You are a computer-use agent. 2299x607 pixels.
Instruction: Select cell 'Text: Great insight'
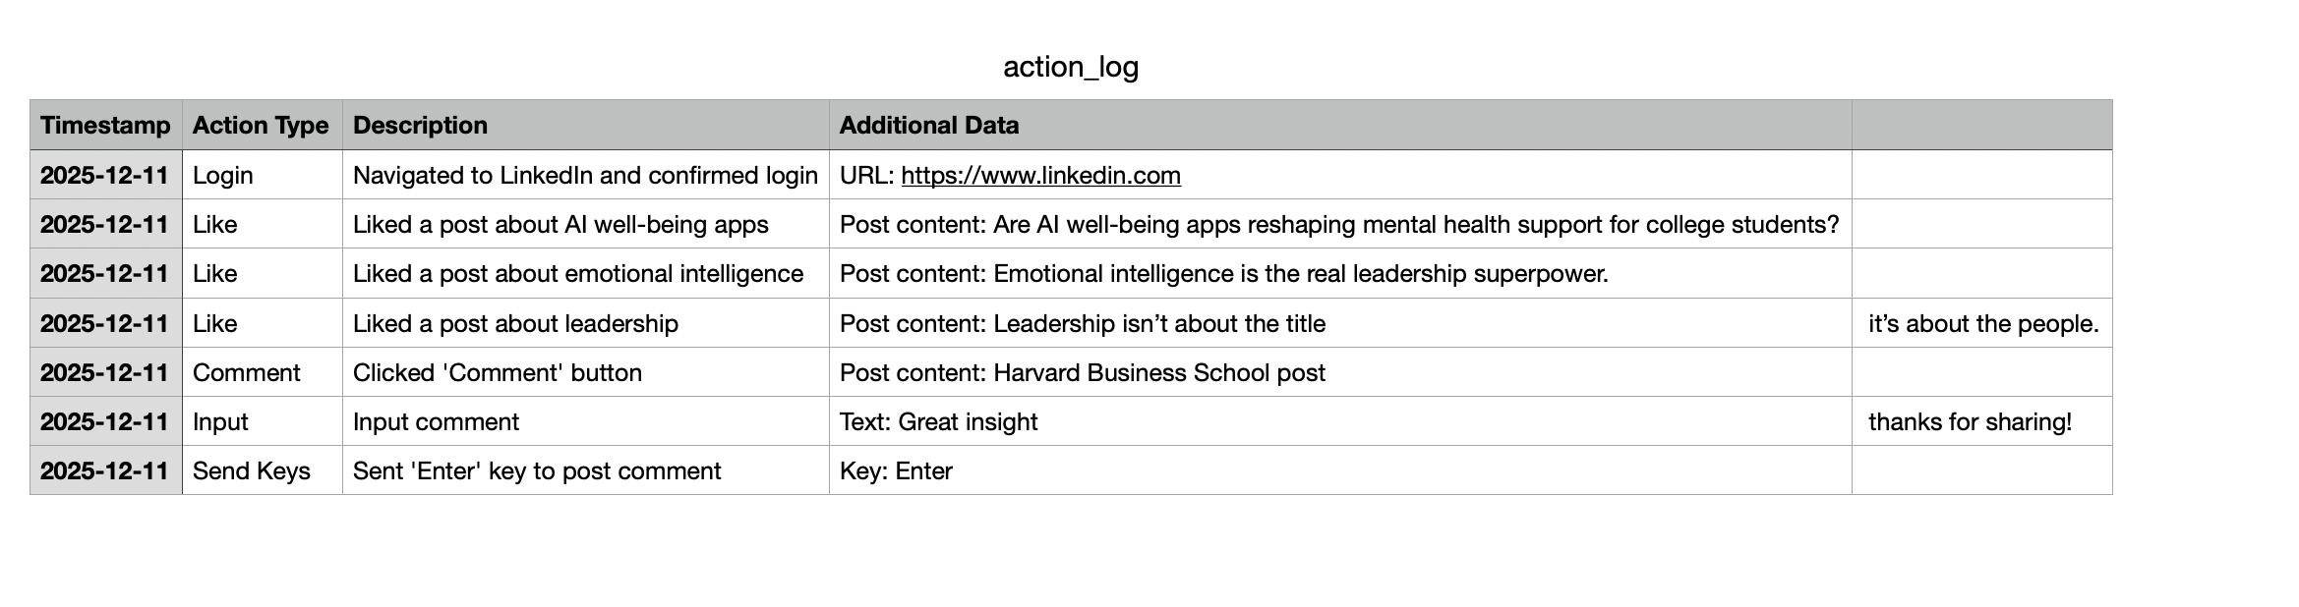pyautogui.click(x=1340, y=421)
